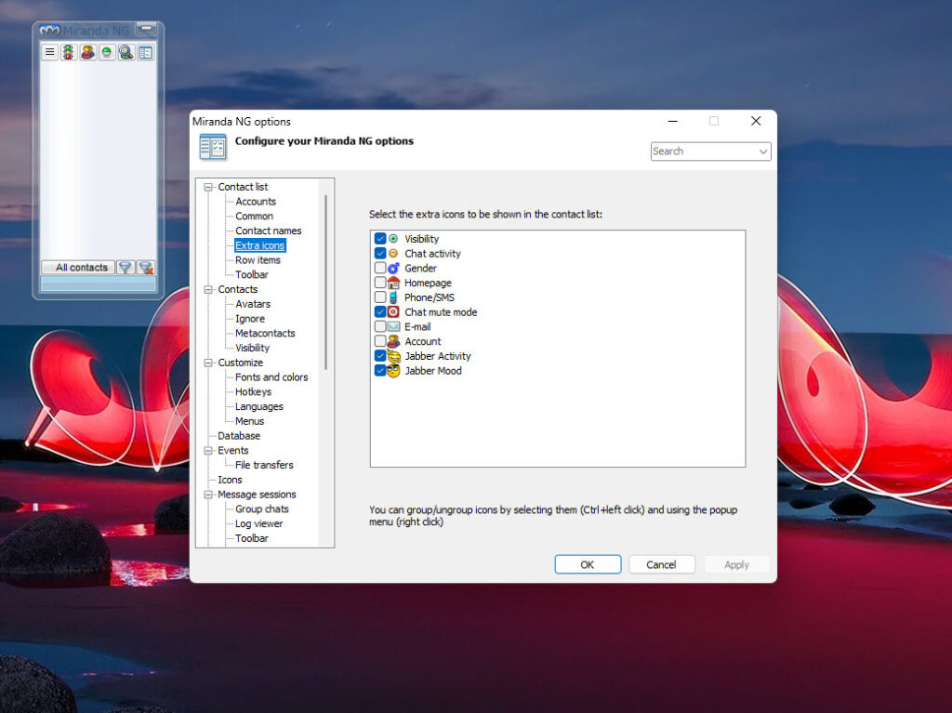Image resolution: width=952 pixels, height=713 pixels.
Task: Click the options checklist icon in contact list toolbar
Action: 146,52
